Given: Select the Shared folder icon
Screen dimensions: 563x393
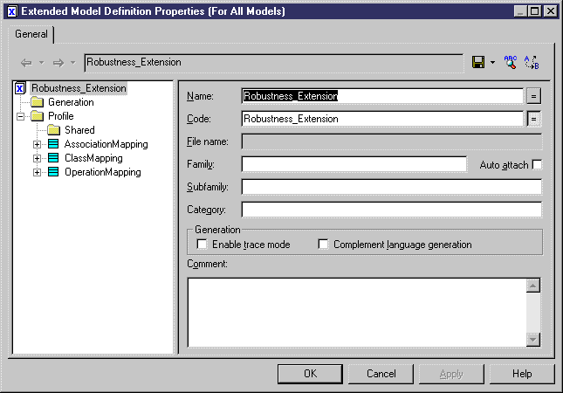Looking at the screenshot, I should click(x=53, y=130).
